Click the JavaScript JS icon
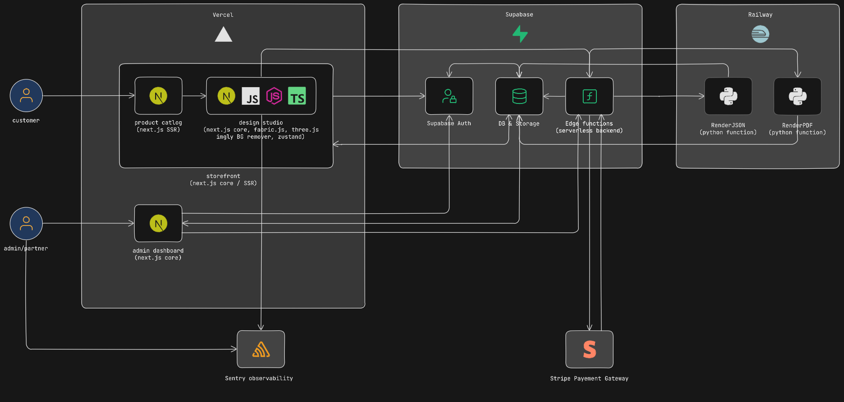 (x=251, y=96)
